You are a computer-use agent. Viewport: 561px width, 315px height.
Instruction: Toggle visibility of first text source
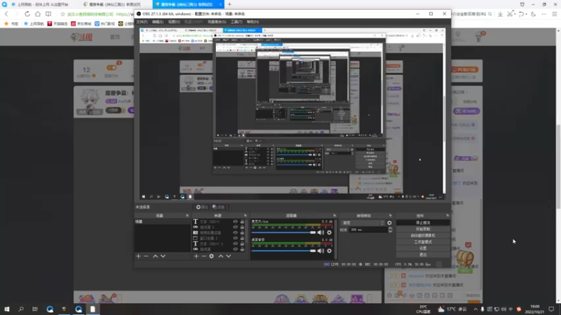[235, 222]
